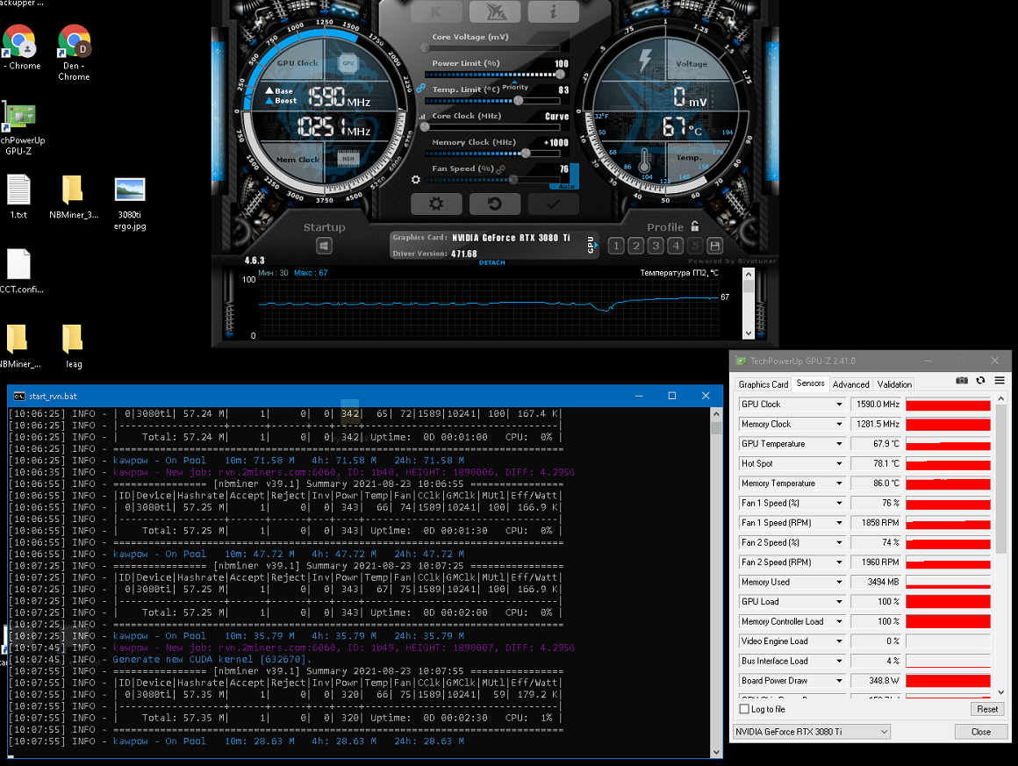1018x766 pixels.
Task: Select Afterburner profile slot 3
Action: click(x=656, y=246)
